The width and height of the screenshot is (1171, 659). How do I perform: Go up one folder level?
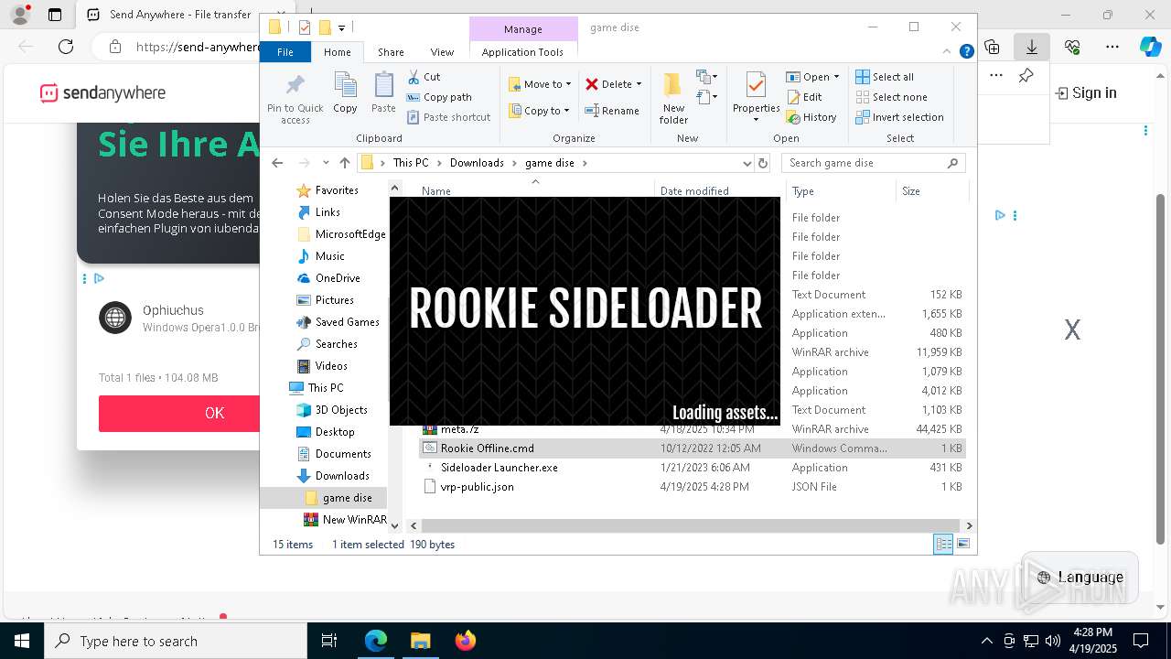pos(344,163)
